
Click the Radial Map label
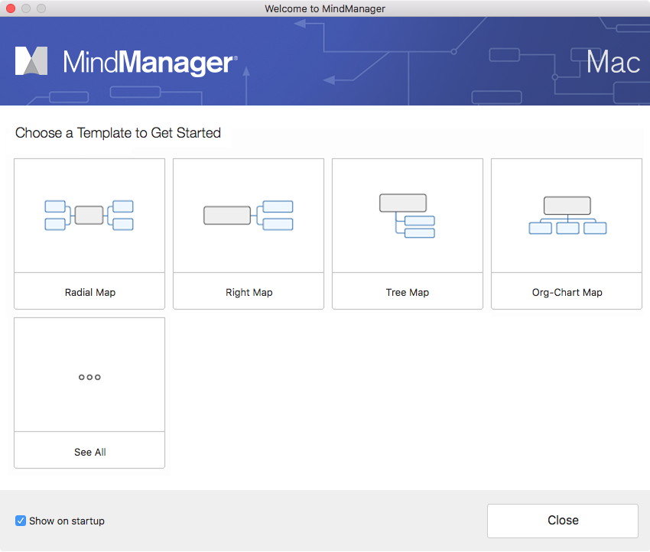point(89,292)
